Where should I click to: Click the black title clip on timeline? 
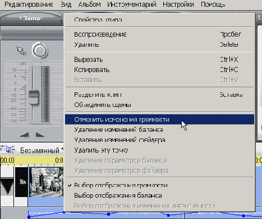[21, 182]
